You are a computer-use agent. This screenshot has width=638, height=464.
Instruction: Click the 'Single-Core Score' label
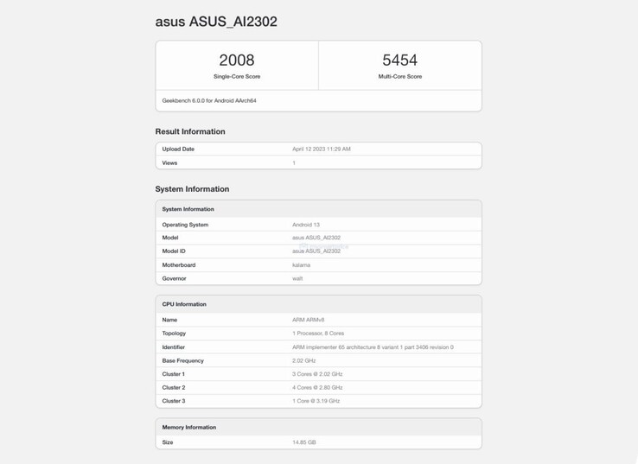point(237,76)
